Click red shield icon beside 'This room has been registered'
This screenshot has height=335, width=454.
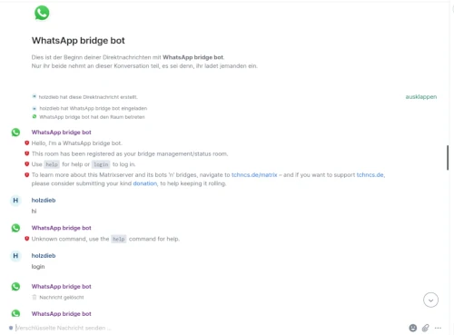27,153
